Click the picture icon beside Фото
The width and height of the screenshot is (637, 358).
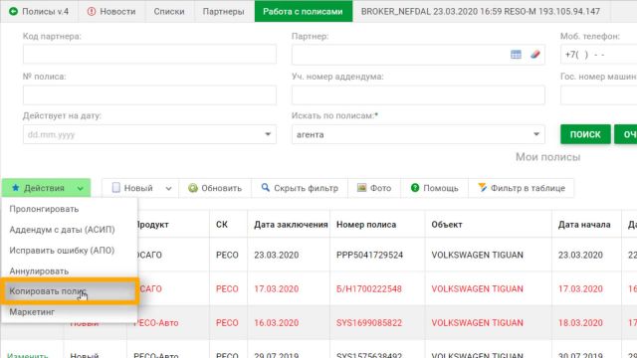click(361, 188)
